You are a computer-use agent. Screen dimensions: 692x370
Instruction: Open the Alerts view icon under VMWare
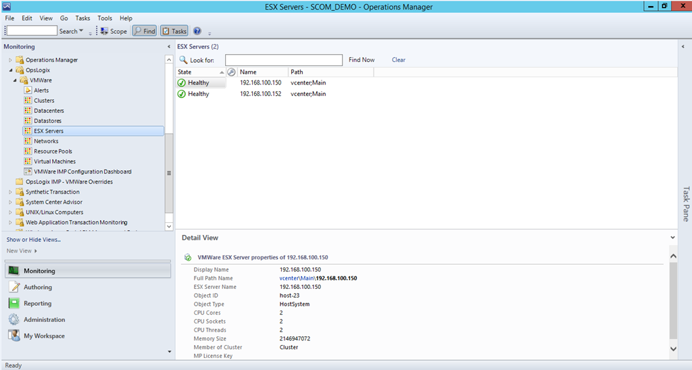[28, 90]
